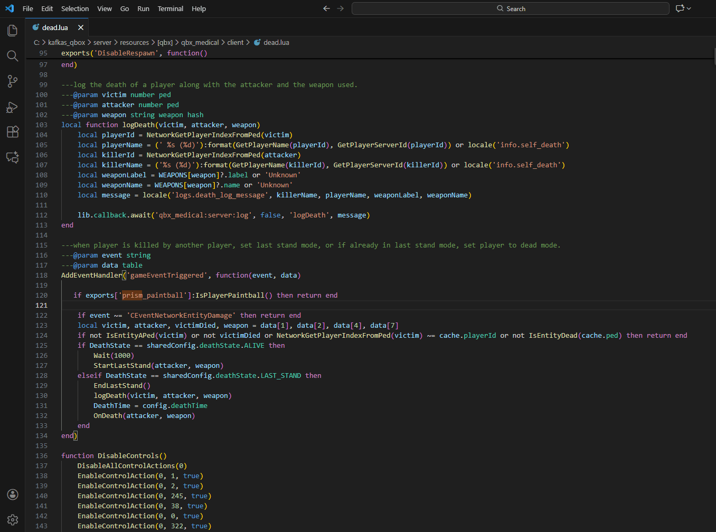Click the resources breadcrumb item

pyautogui.click(x=134, y=43)
